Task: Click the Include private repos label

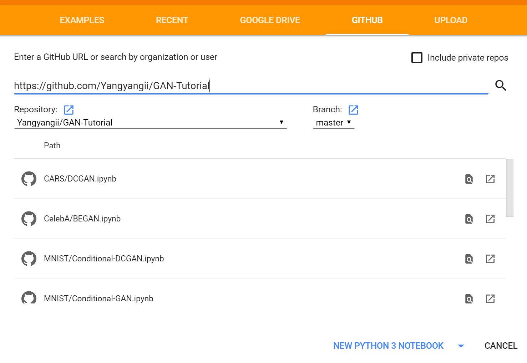Action: 468,58
